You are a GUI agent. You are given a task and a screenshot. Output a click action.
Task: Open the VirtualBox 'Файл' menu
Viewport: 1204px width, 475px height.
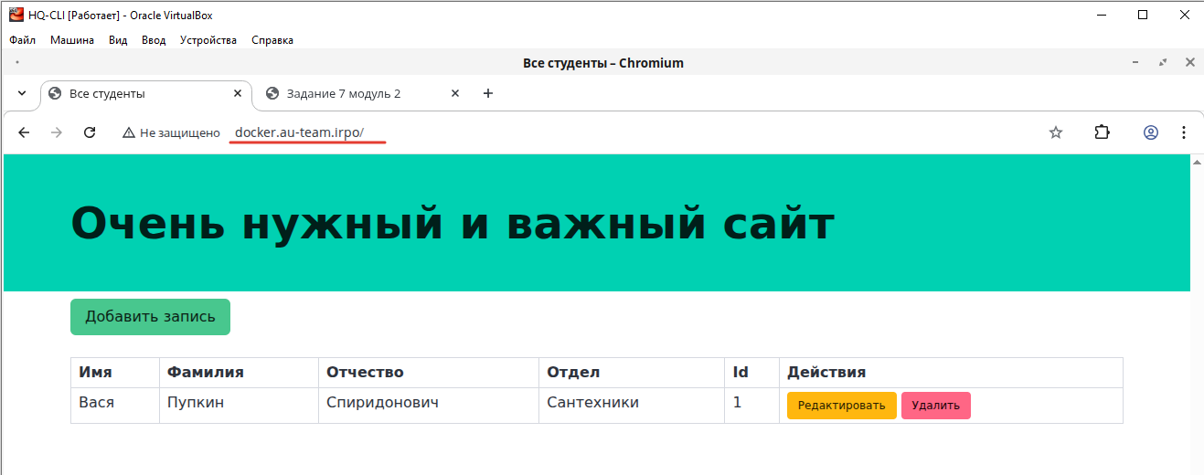(x=23, y=40)
